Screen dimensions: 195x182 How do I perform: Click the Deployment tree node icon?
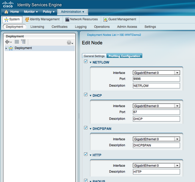pyautogui.click(x=11, y=48)
